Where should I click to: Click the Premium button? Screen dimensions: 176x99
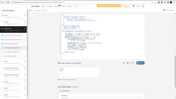(126, 6)
